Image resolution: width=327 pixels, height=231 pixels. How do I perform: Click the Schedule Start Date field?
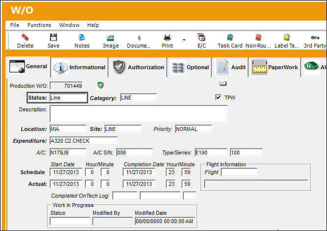click(66, 172)
